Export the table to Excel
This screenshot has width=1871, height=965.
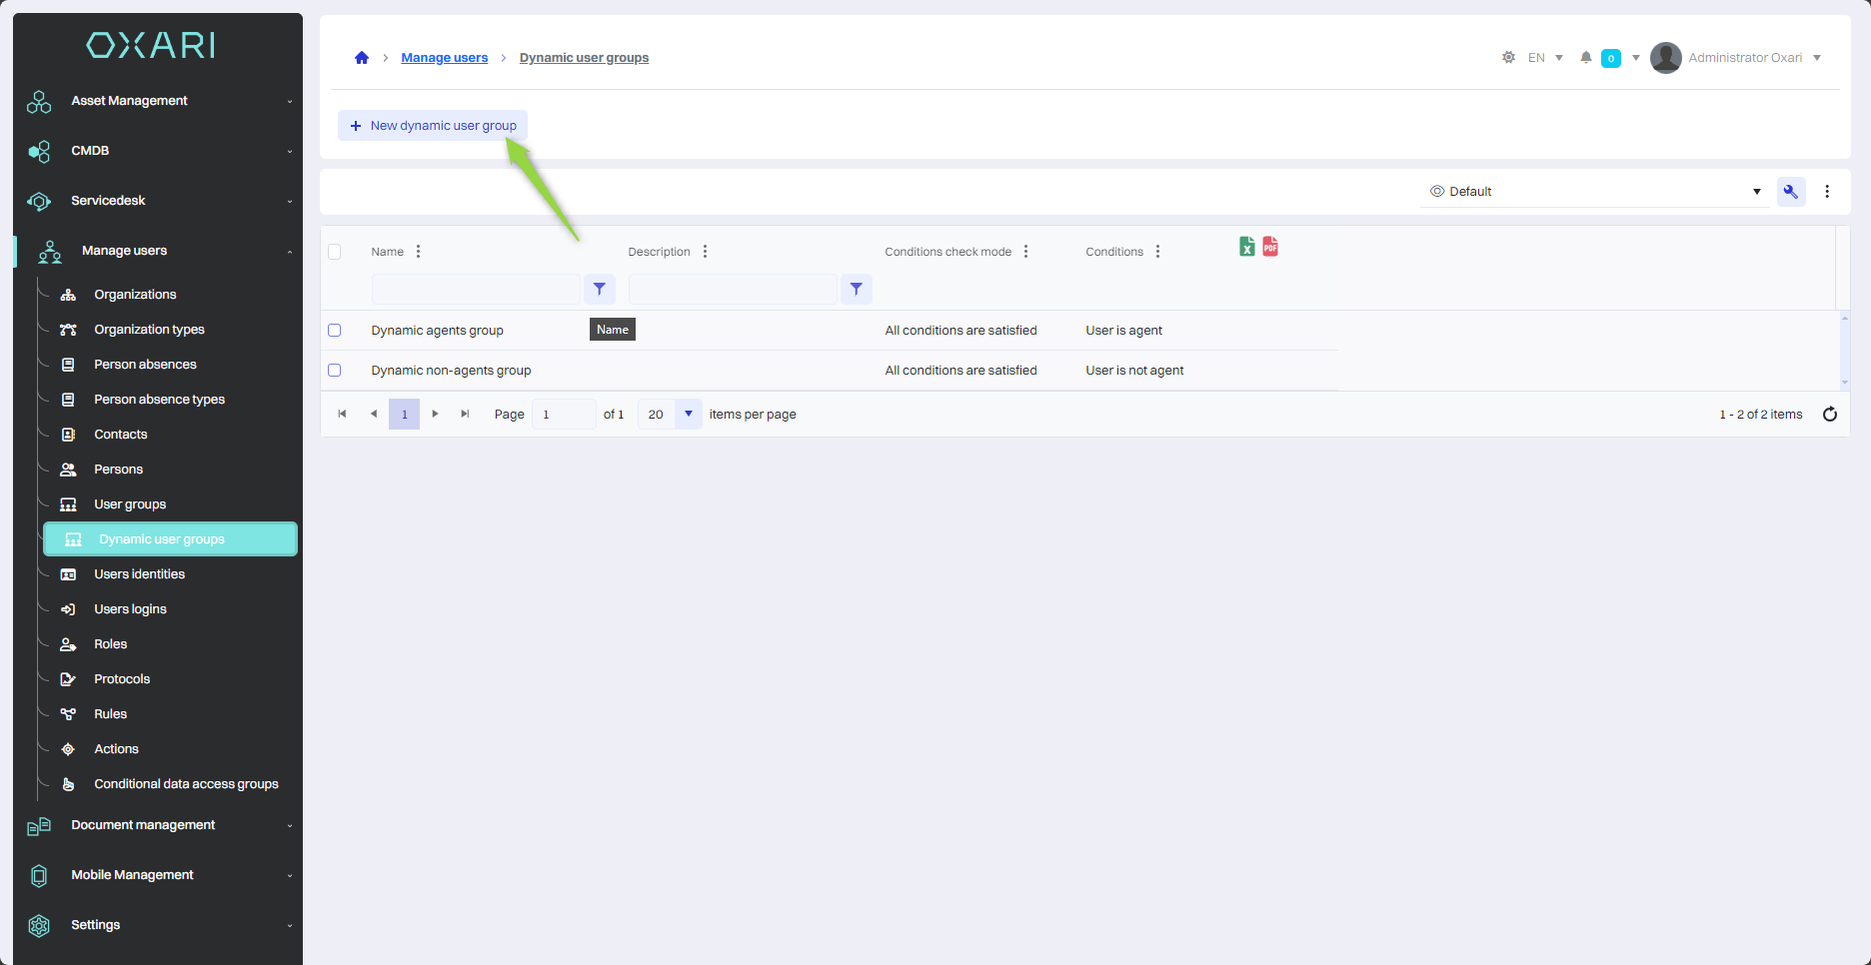[x=1246, y=247]
